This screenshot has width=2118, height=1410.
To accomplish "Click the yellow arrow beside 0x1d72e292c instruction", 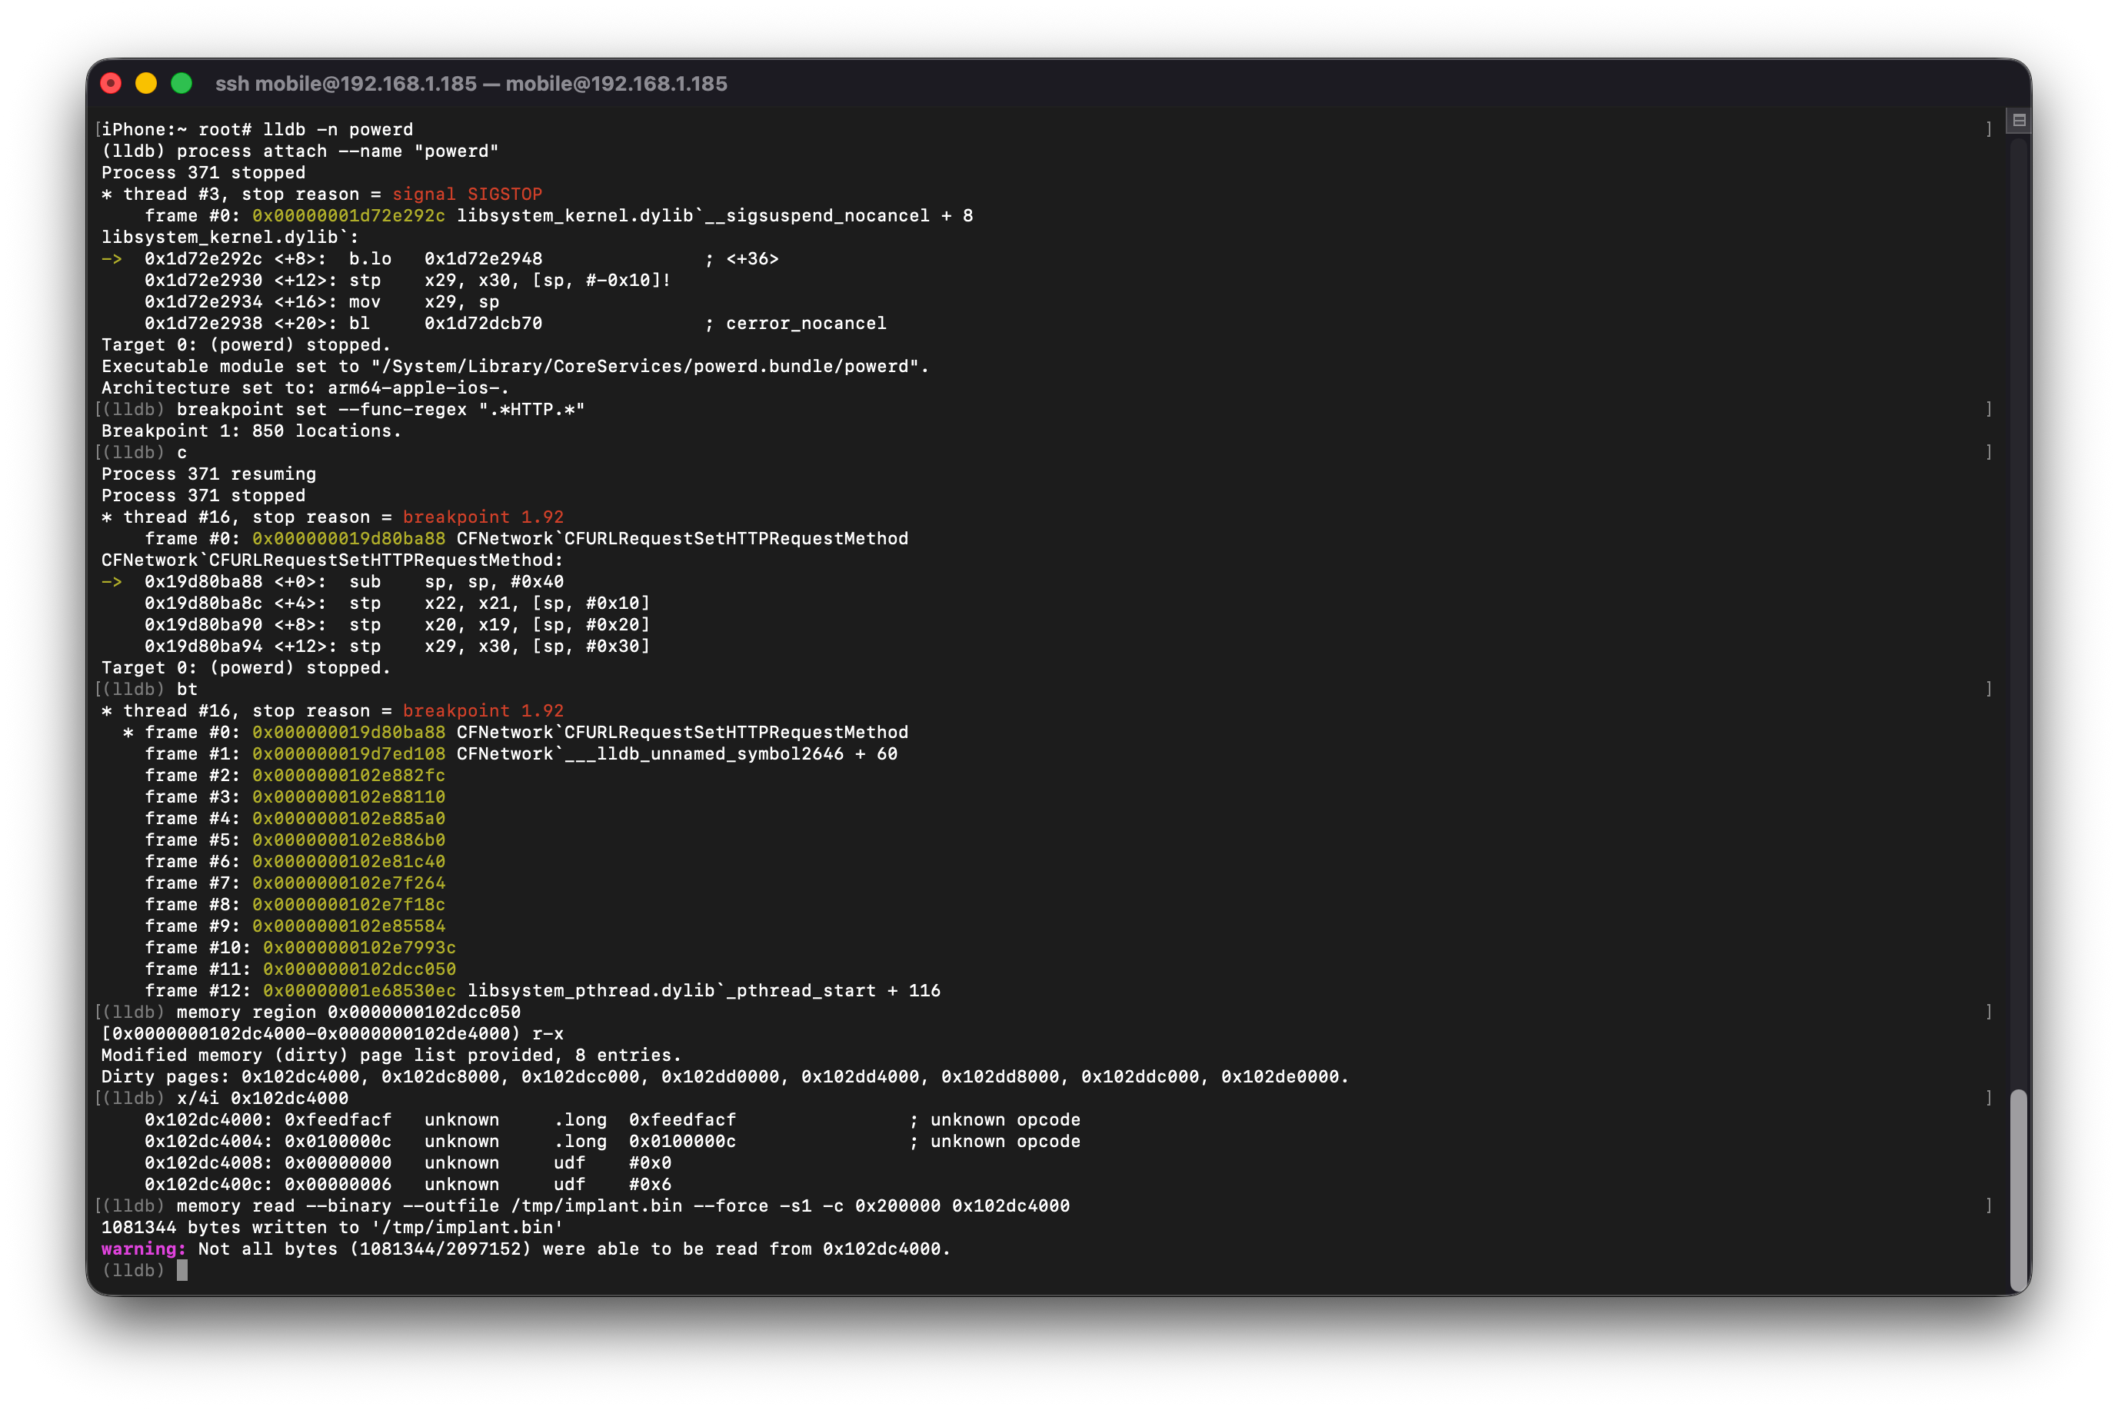I will tap(112, 259).
